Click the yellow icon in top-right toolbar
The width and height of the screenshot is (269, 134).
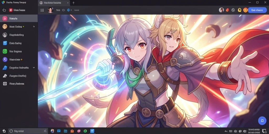click(x=240, y=10)
